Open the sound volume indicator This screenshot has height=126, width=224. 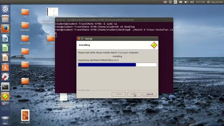pos(192,2)
